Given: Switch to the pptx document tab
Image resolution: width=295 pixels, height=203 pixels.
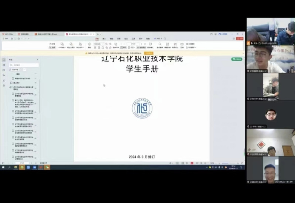Looking at the screenshot, I should click(48, 34).
